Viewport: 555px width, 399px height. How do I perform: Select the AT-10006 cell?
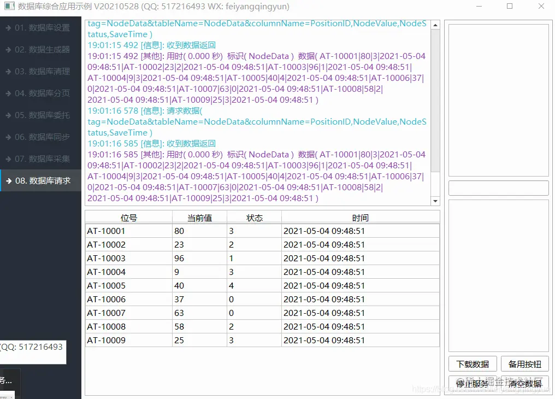[129, 299]
